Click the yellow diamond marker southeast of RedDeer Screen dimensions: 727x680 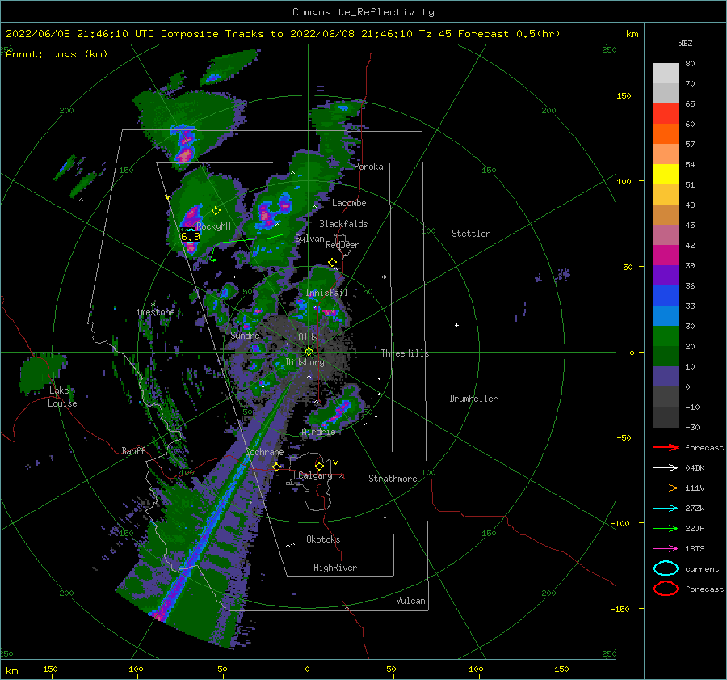click(x=332, y=263)
